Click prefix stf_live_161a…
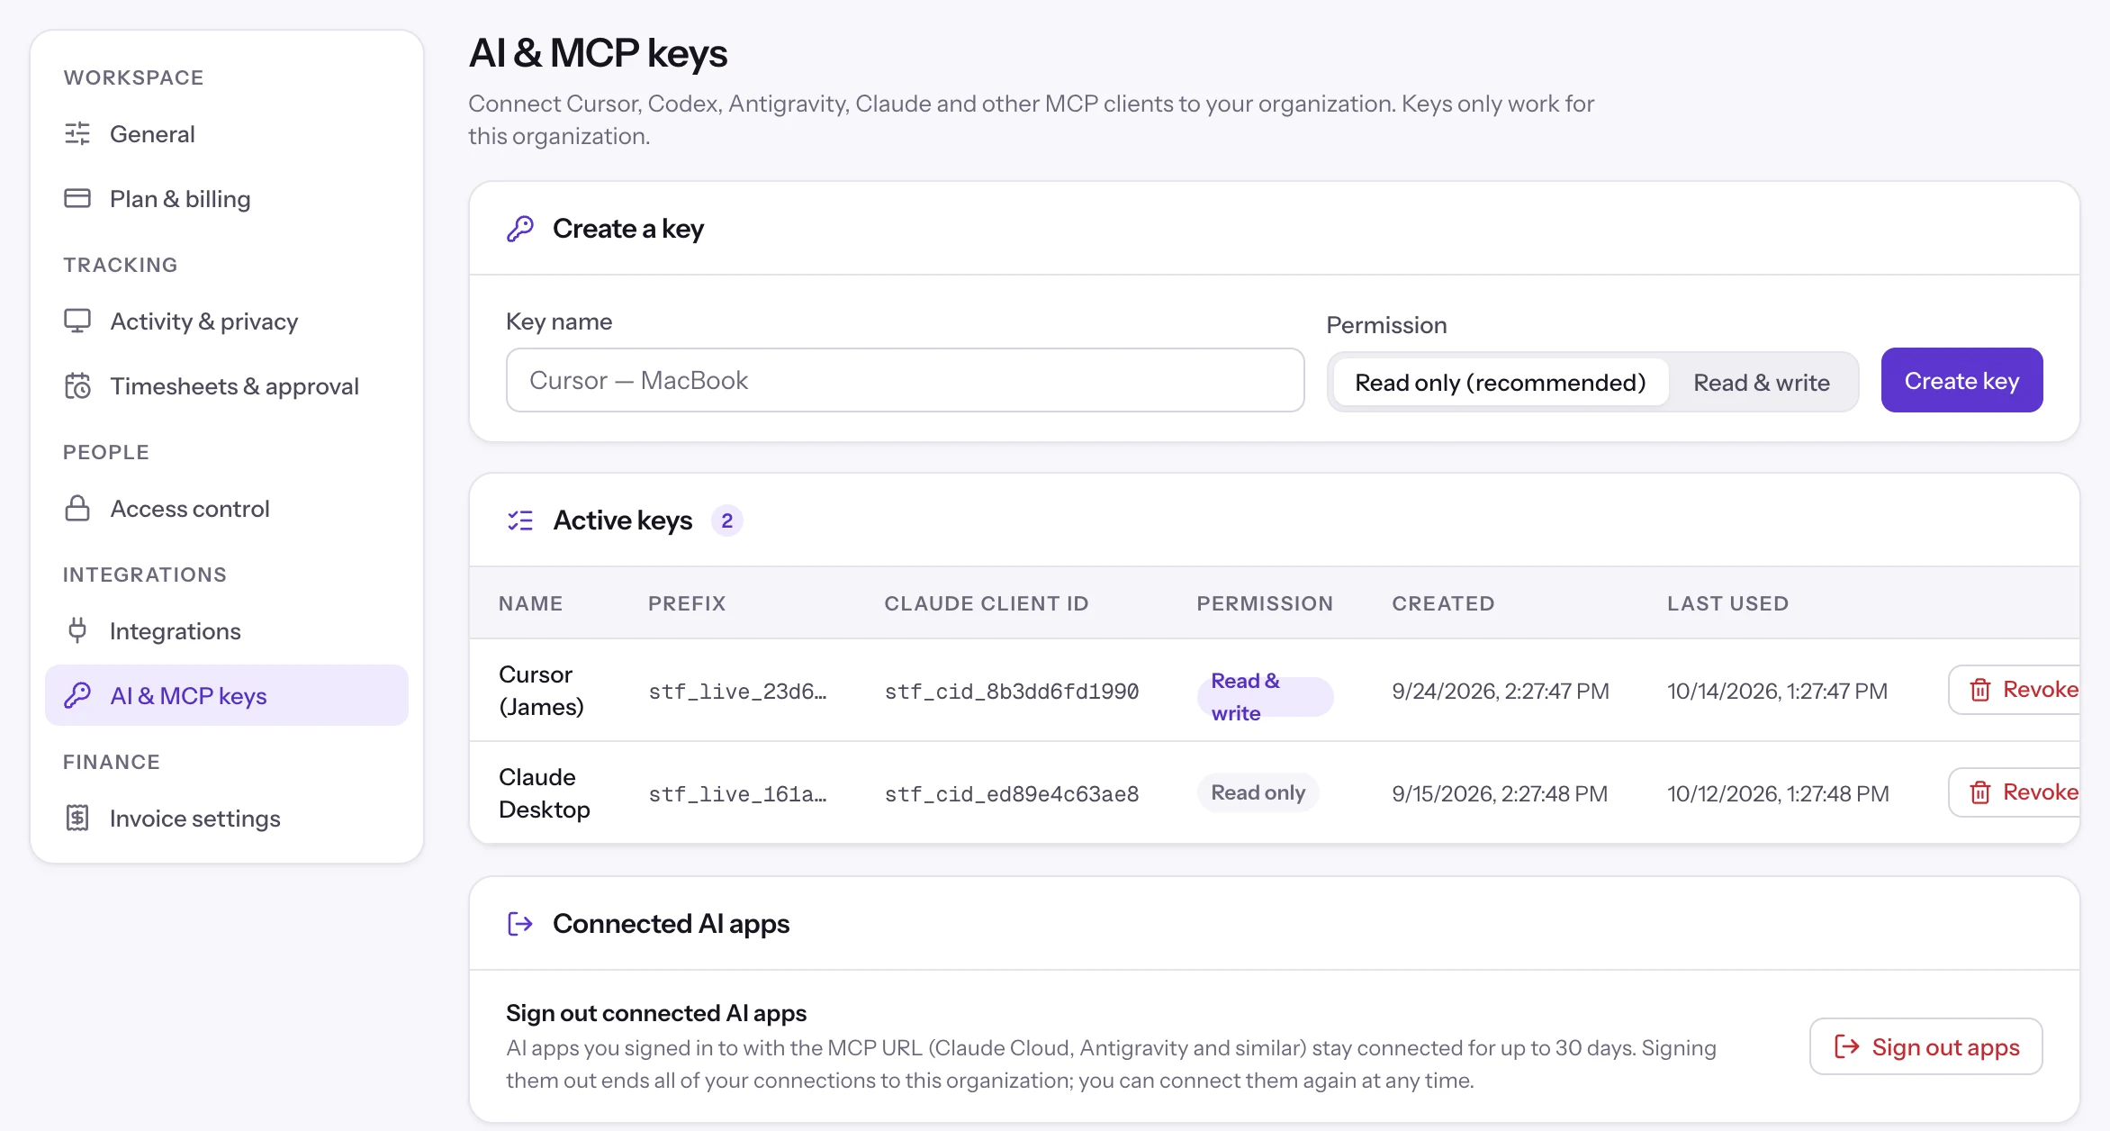 737,794
